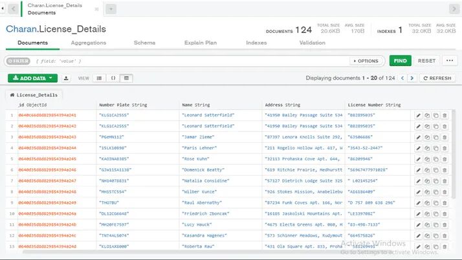This screenshot has width=462, height=260.
Task: Click the next tab arrow at far right
Action: (x=454, y=9)
